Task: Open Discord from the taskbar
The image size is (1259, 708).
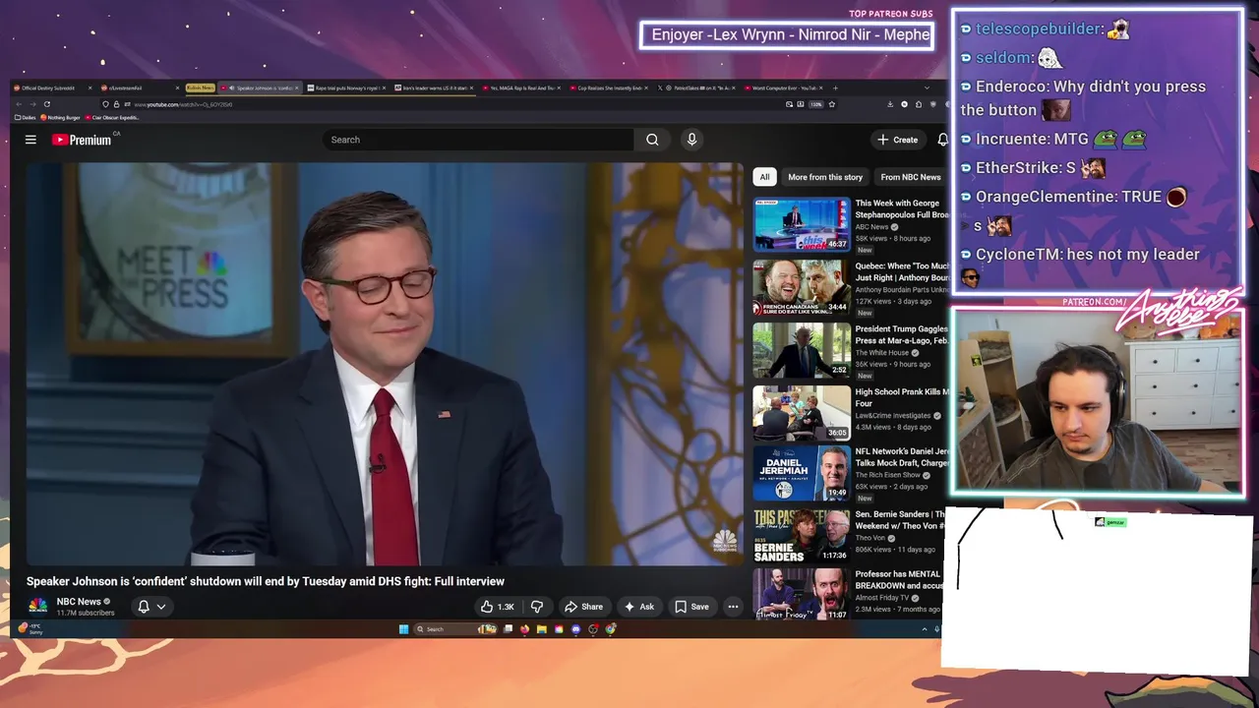Action: (575, 629)
